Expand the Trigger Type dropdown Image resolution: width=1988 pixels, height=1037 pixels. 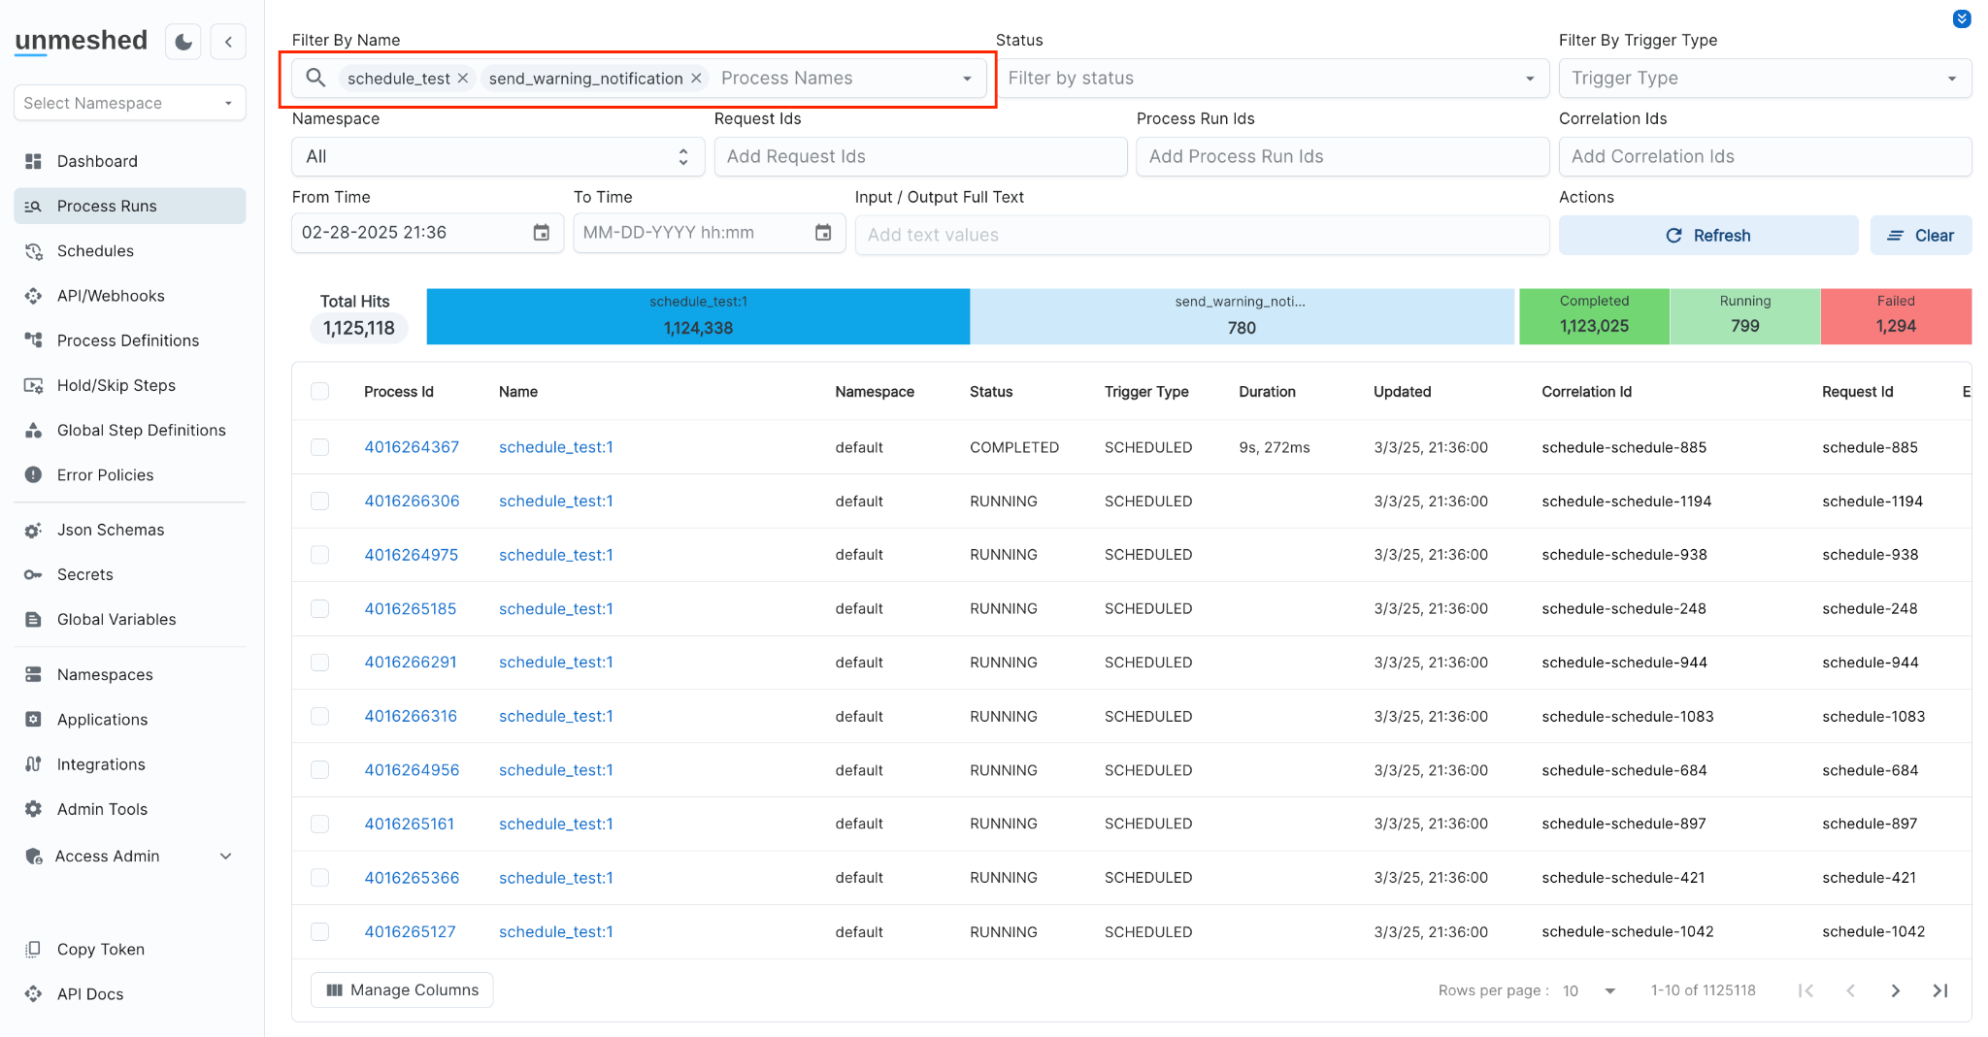(1953, 78)
